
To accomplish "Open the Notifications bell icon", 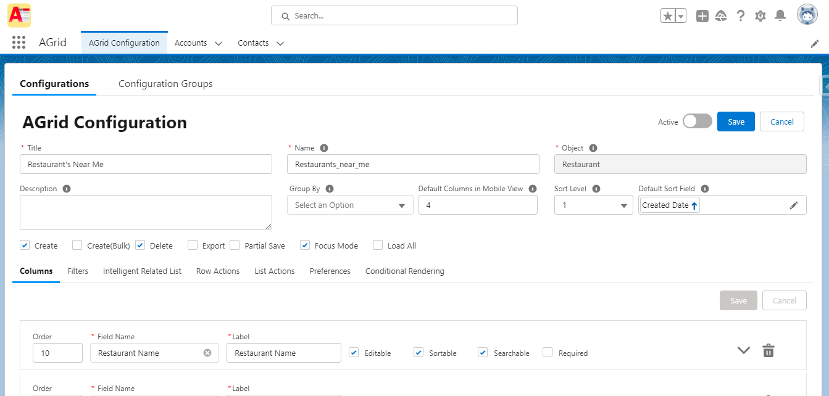I will (x=780, y=15).
